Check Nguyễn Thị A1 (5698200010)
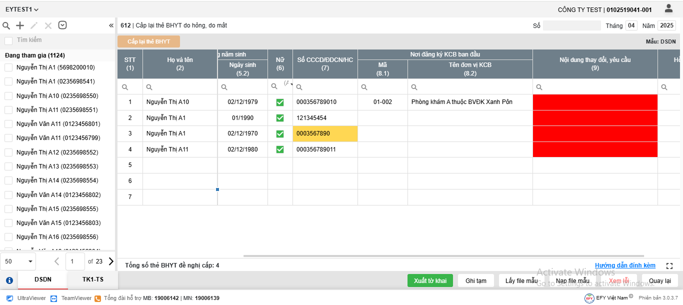 click(8, 67)
